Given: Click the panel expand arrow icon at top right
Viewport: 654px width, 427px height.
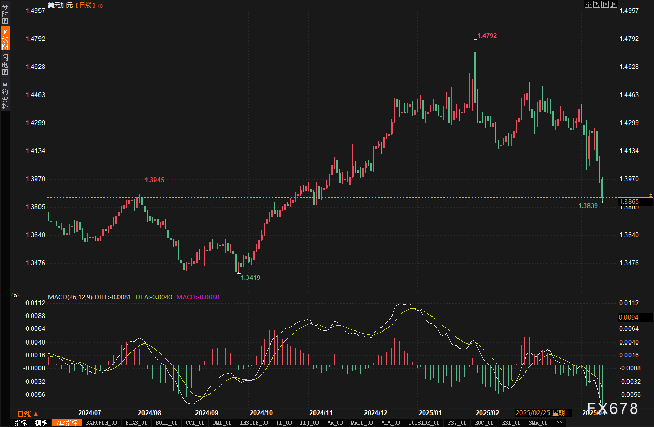Looking at the screenshot, I should 613,5.
